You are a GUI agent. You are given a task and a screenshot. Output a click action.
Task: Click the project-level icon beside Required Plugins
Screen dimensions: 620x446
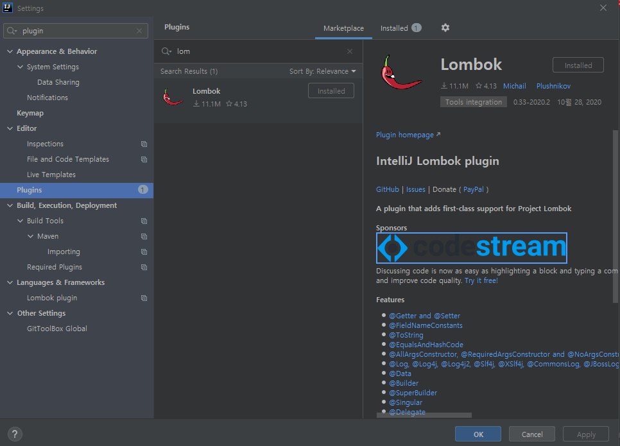[144, 268]
